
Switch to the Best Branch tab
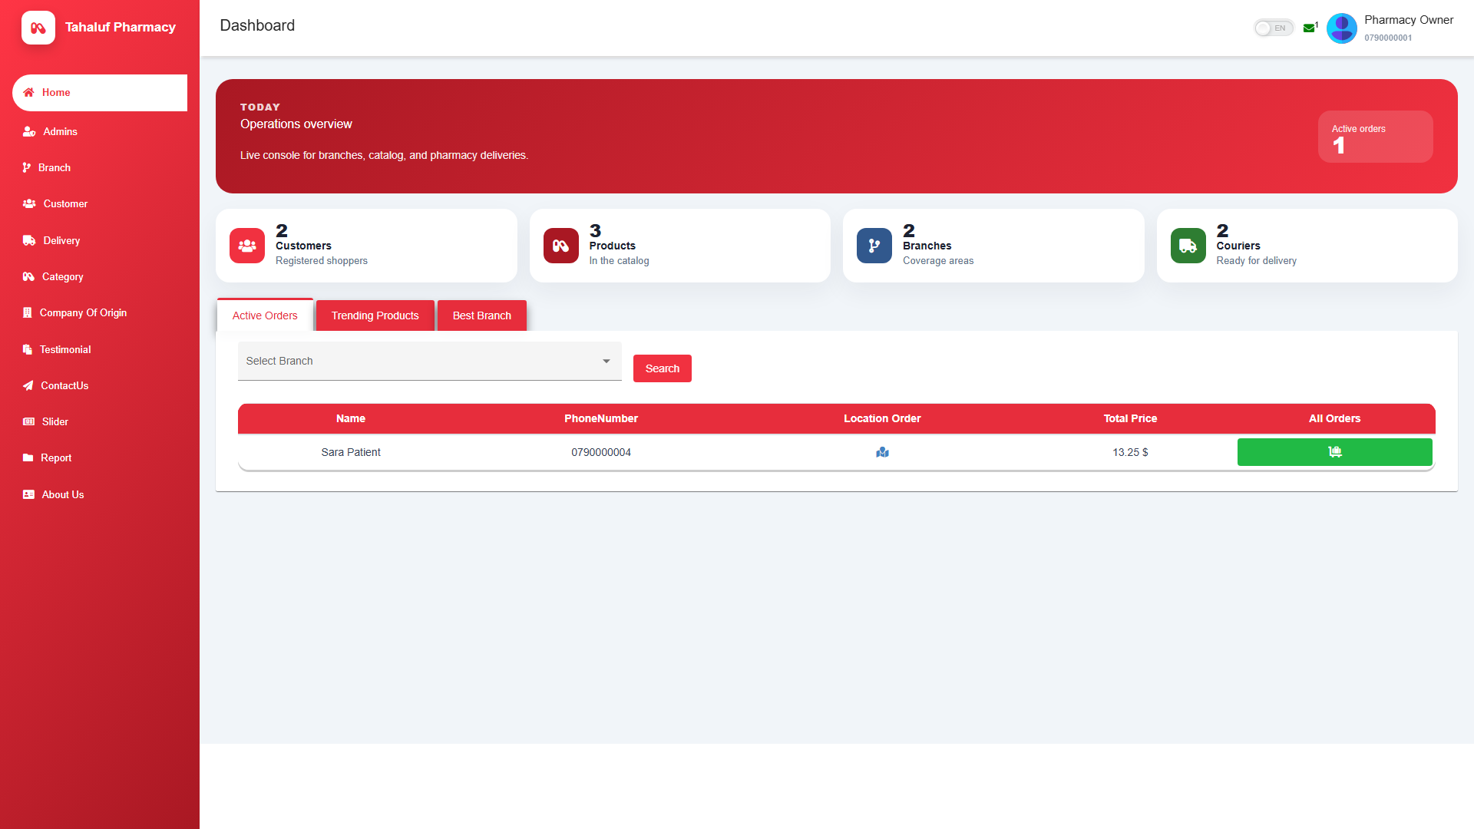click(482, 315)
